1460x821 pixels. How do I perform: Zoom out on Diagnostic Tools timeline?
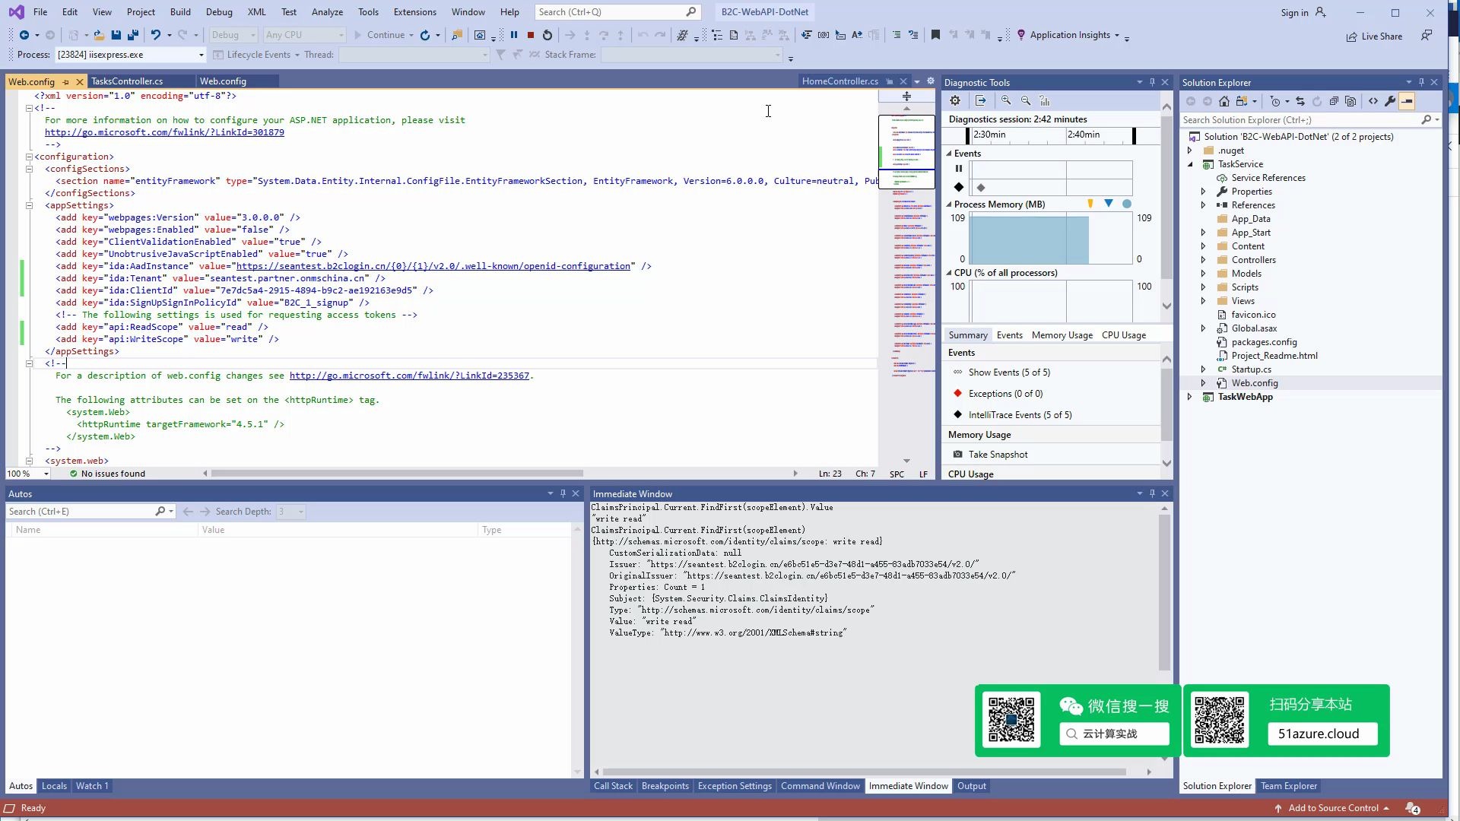coord(1026,100)
